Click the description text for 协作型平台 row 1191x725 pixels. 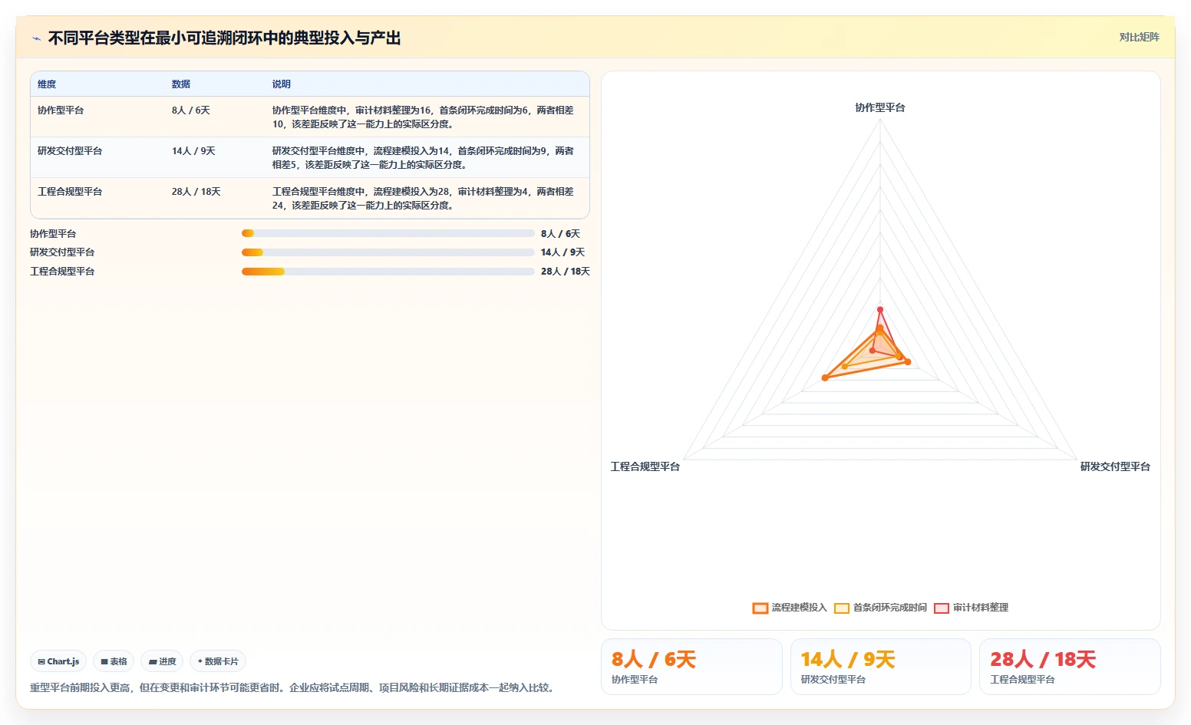coord(423,117)
